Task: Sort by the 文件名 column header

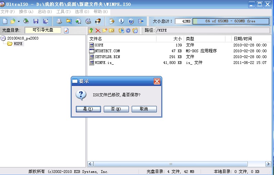Action: click(x=122, y=39)
